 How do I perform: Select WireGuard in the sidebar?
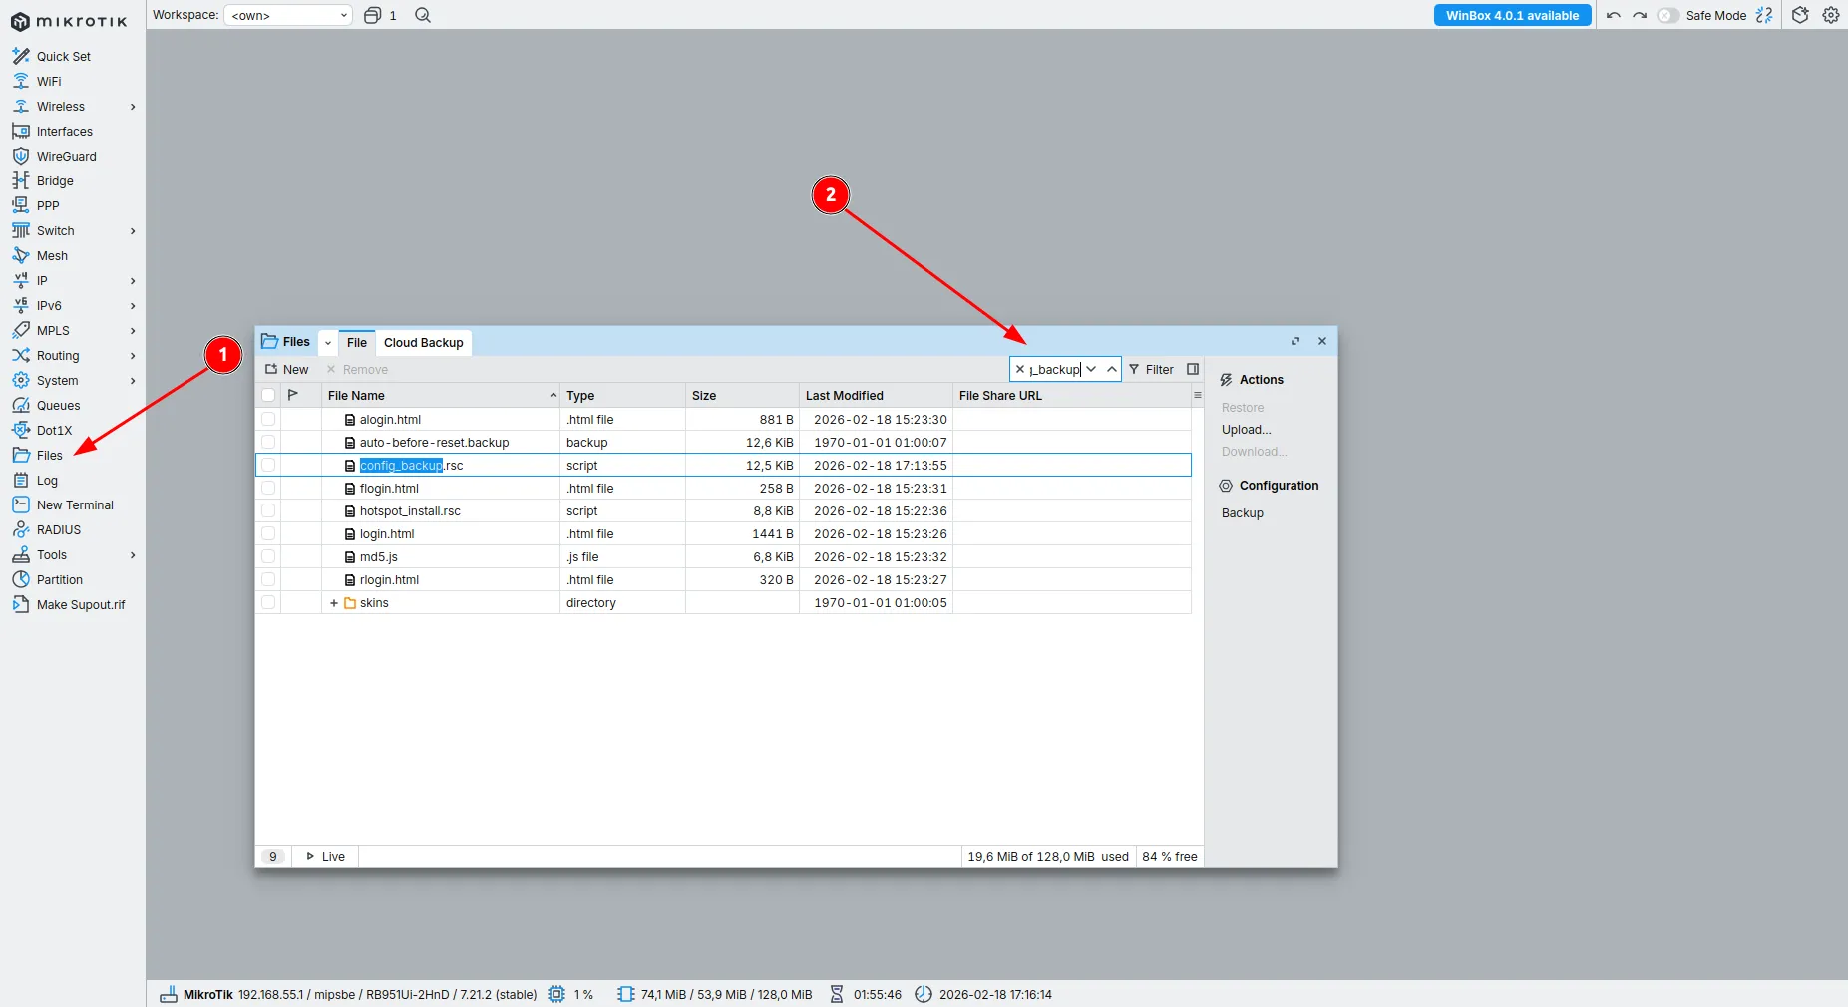(66, 156)
